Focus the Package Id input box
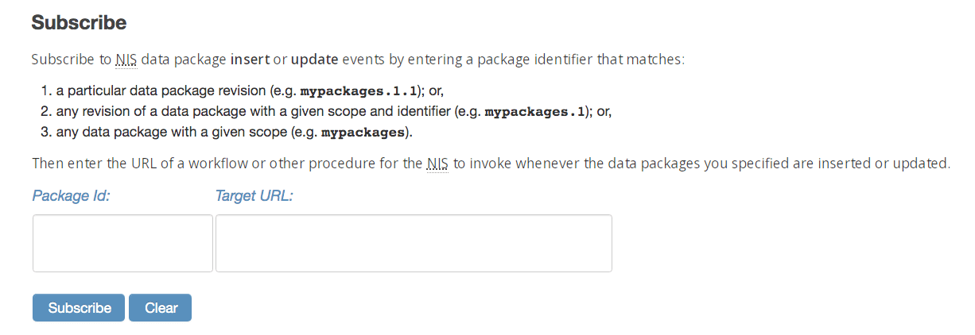975x335 pixels. tap(122, 243)
